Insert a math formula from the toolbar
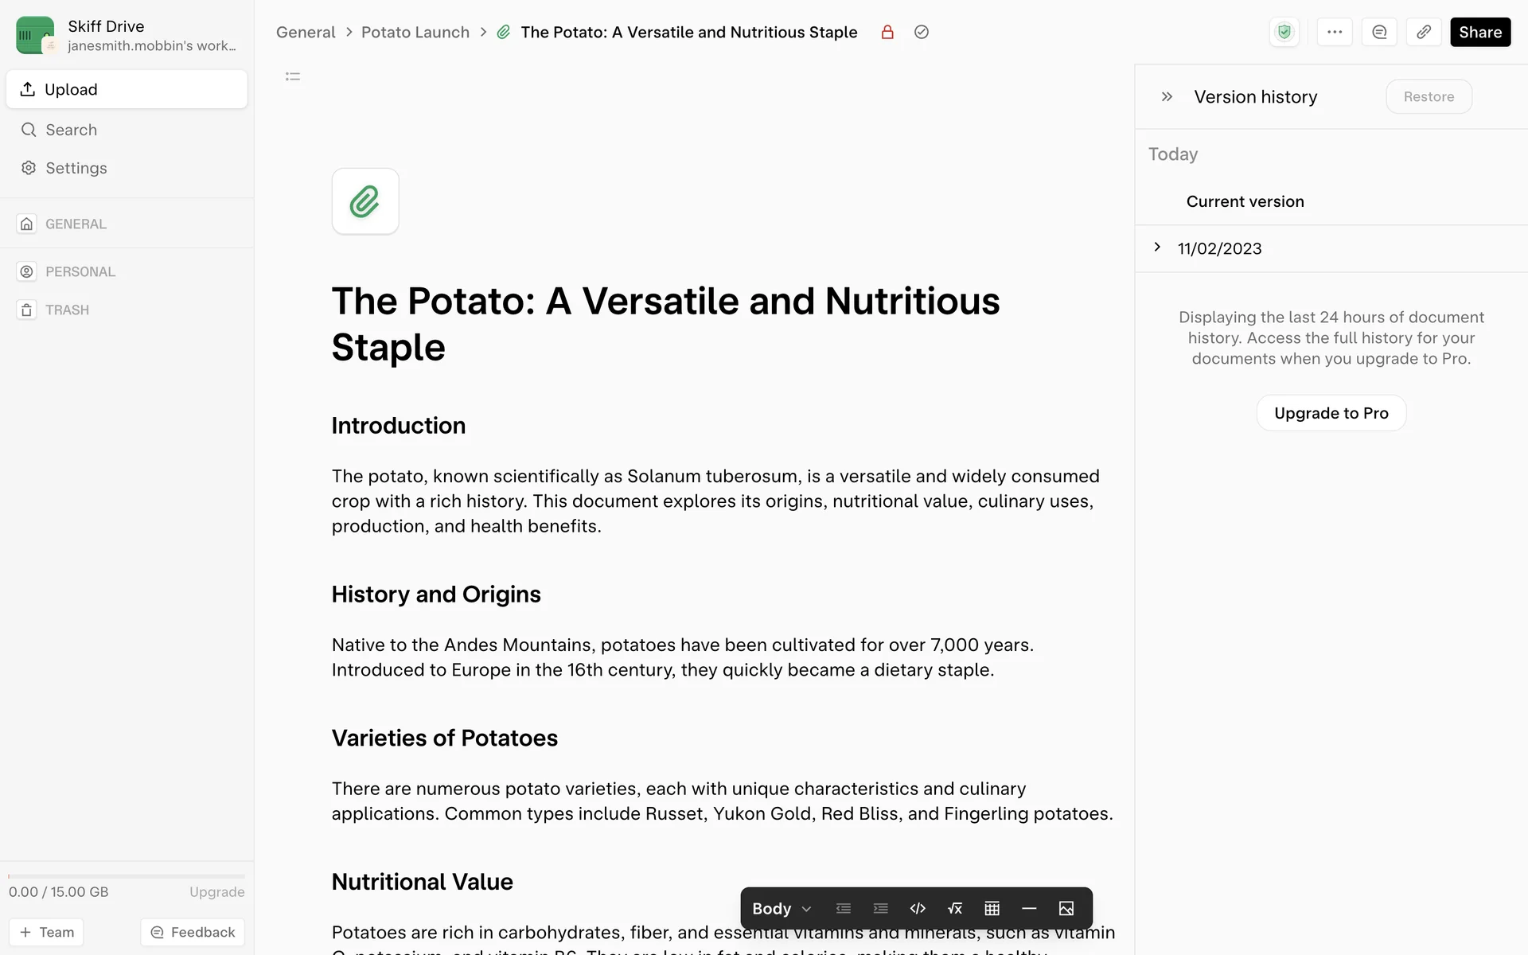The height and width of the screenshot is (955, 1528). click(955, 908)
